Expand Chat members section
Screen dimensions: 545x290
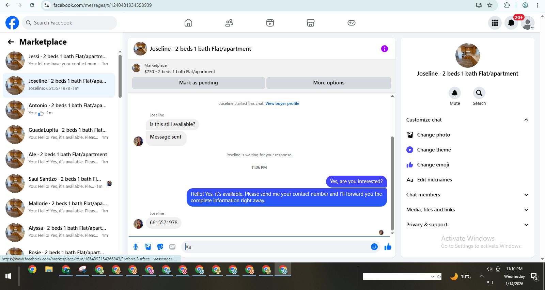[x=467, y=195]
